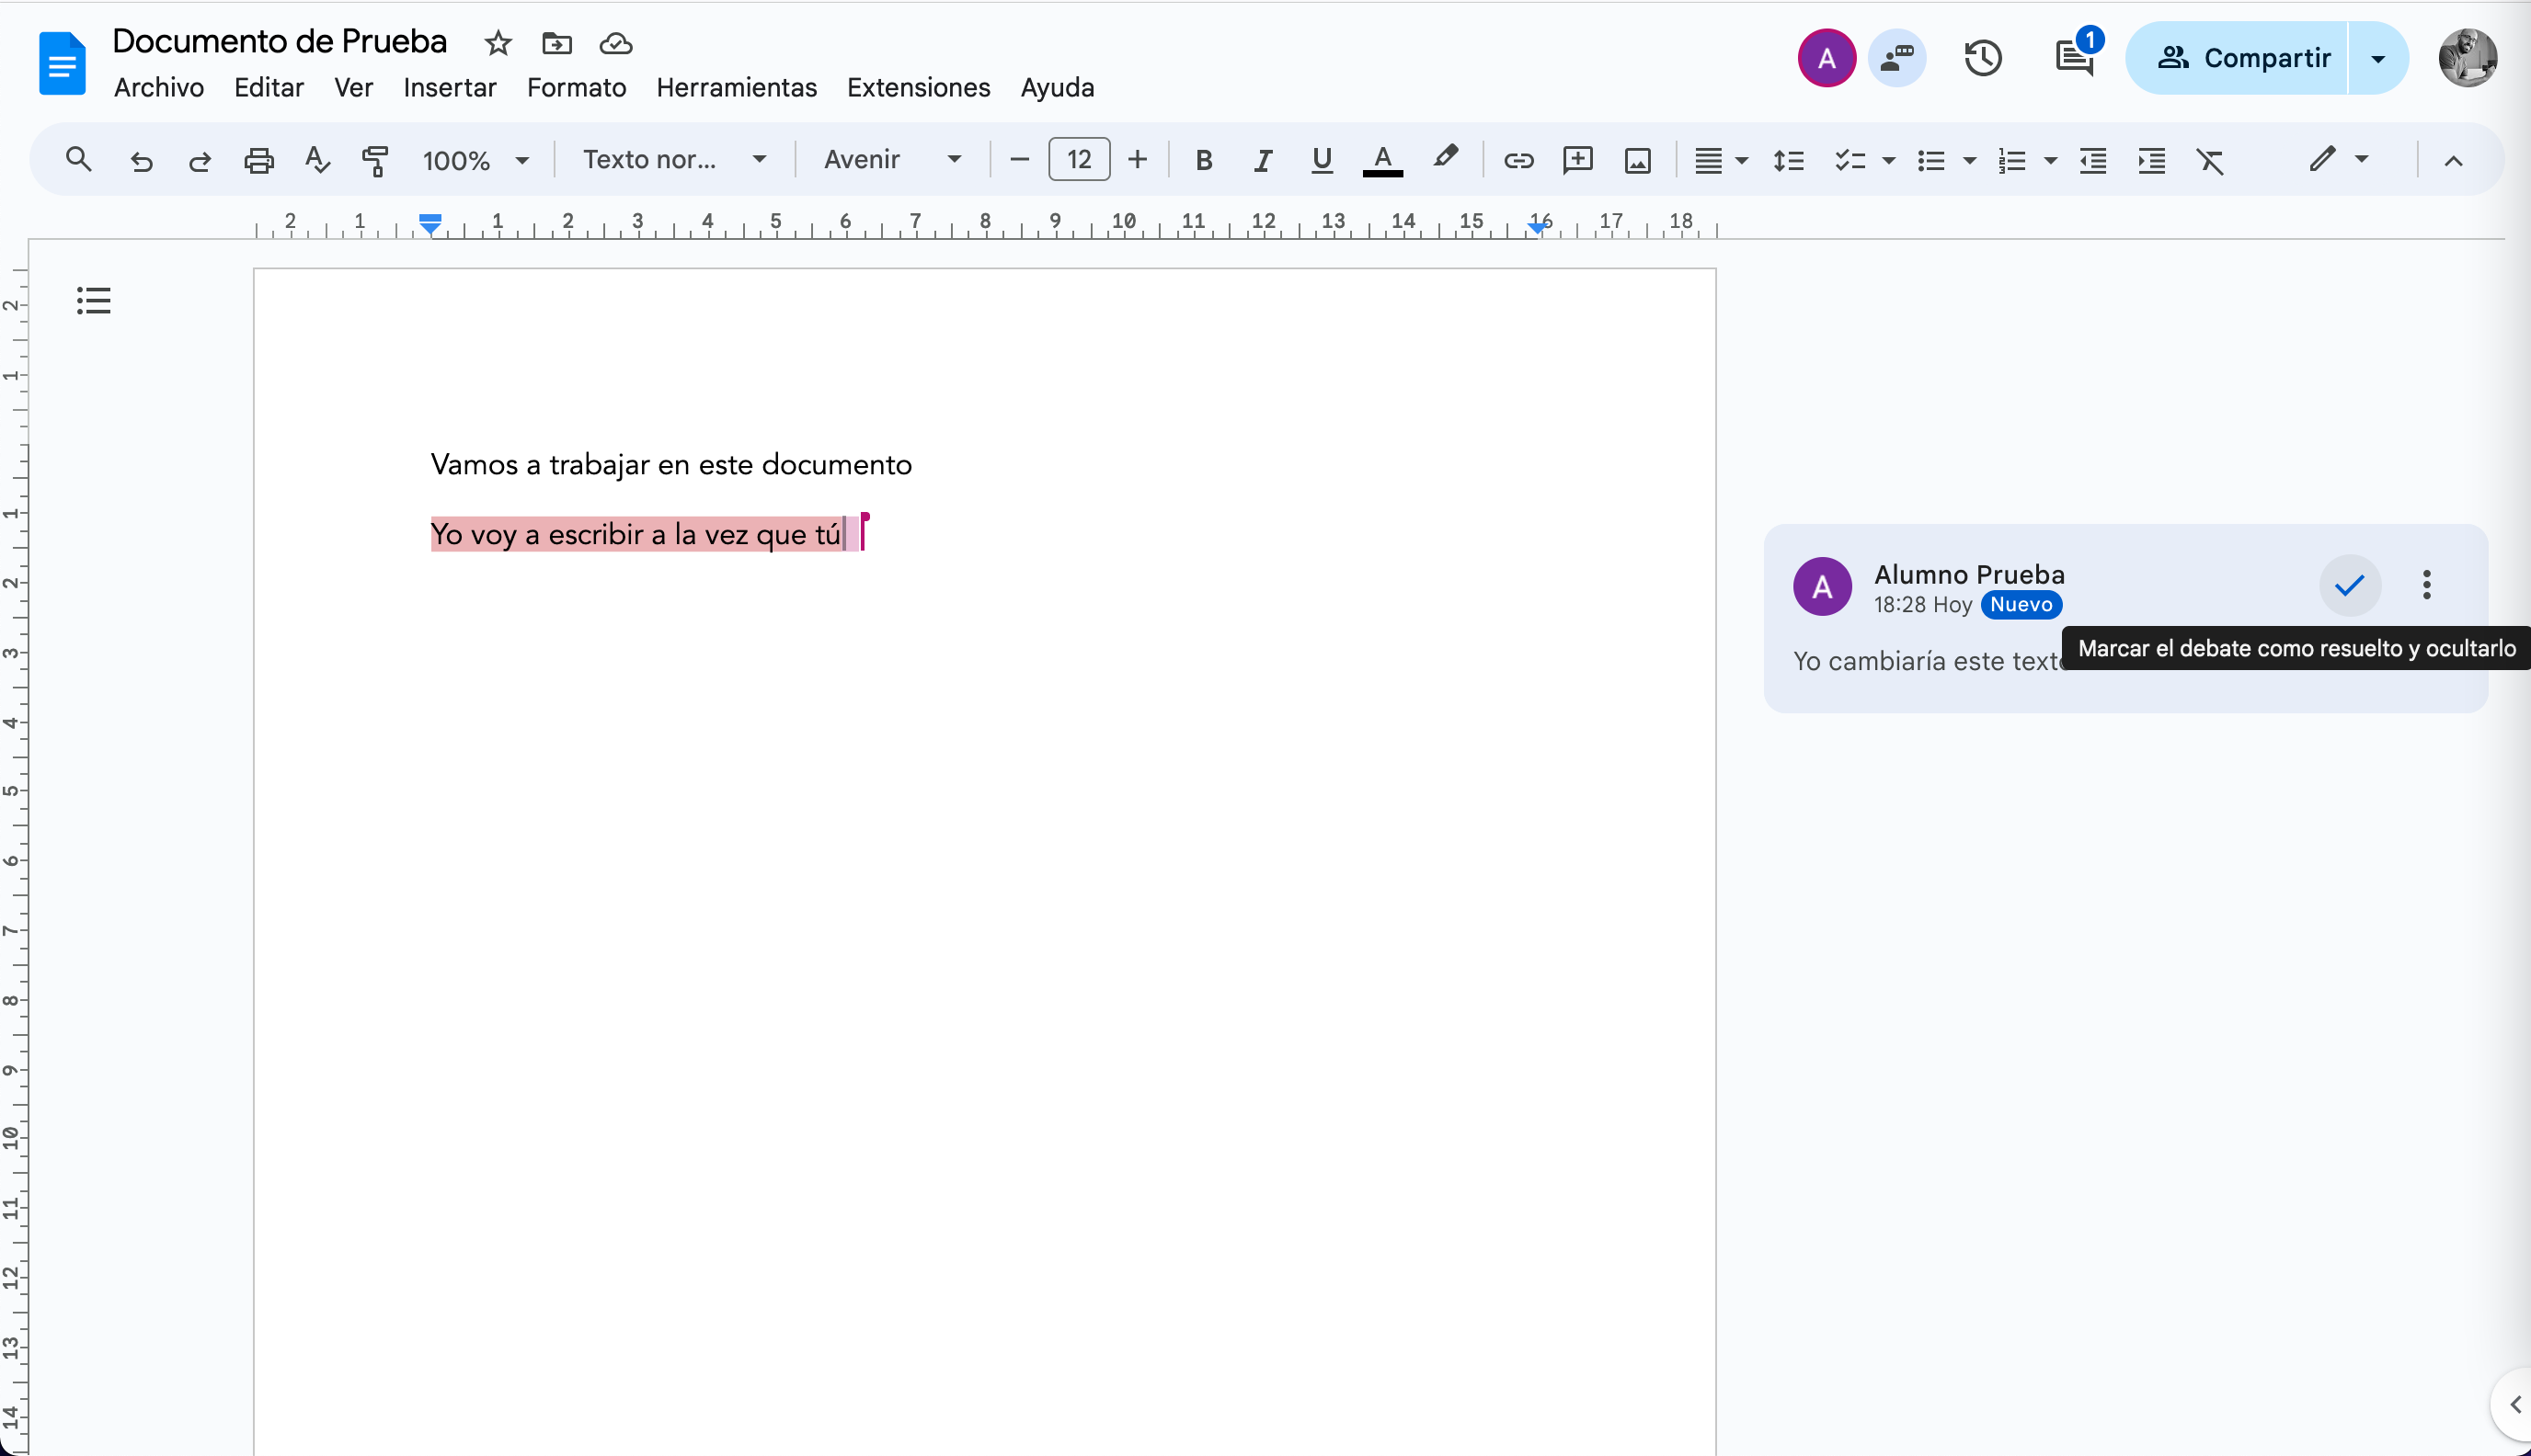Open the comments history icon
Screen dimensions: 2531x1456
pyautogui.click(x=2074, y=58)
